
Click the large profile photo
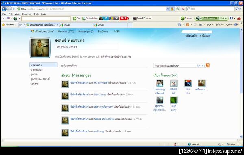(x=40, y=48)
